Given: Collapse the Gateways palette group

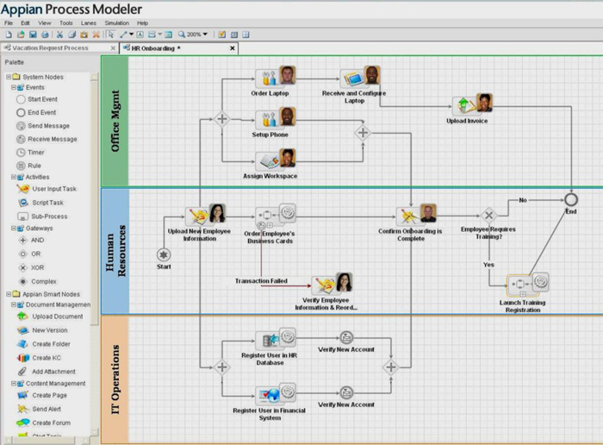Looking at the screenshot, I should point(14,229).
